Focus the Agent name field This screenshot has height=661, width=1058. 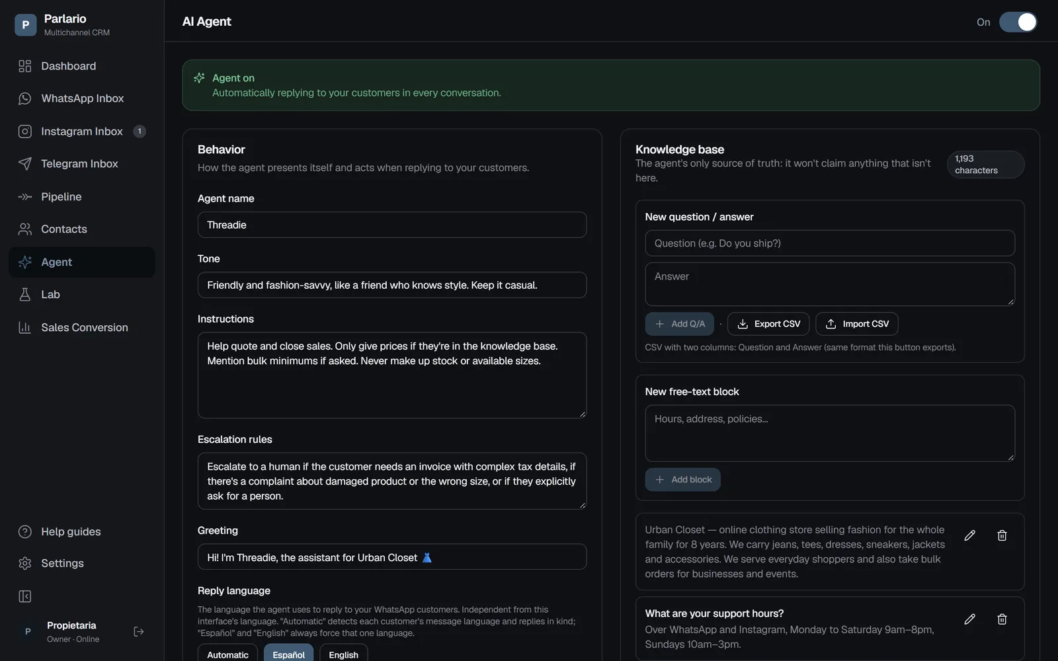pos(392,225)
